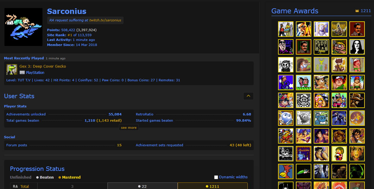This screenshot has height=189, width=374.
Task: Click the Total row label
Action: pyautogui.click(x=25, y=186)
